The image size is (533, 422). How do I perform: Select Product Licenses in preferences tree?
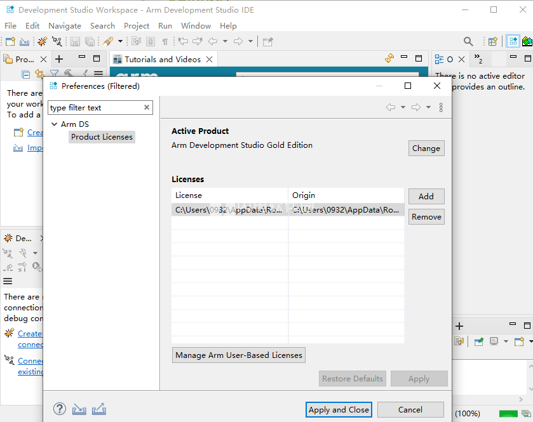(x=102, y=137)
